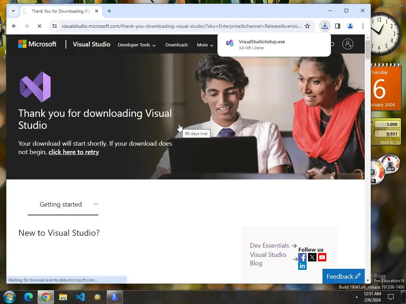
Task: Click the scrollbar down arrow
Action: pos(368,280)
